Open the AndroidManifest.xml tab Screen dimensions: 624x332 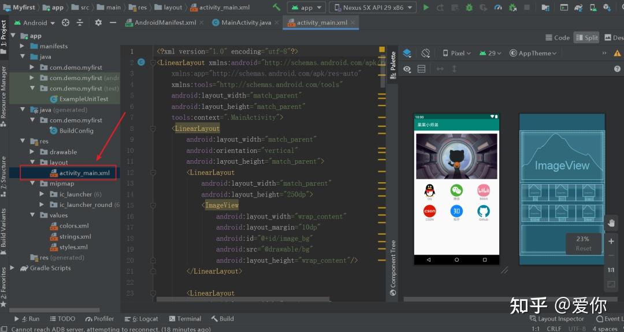[161, 22]
